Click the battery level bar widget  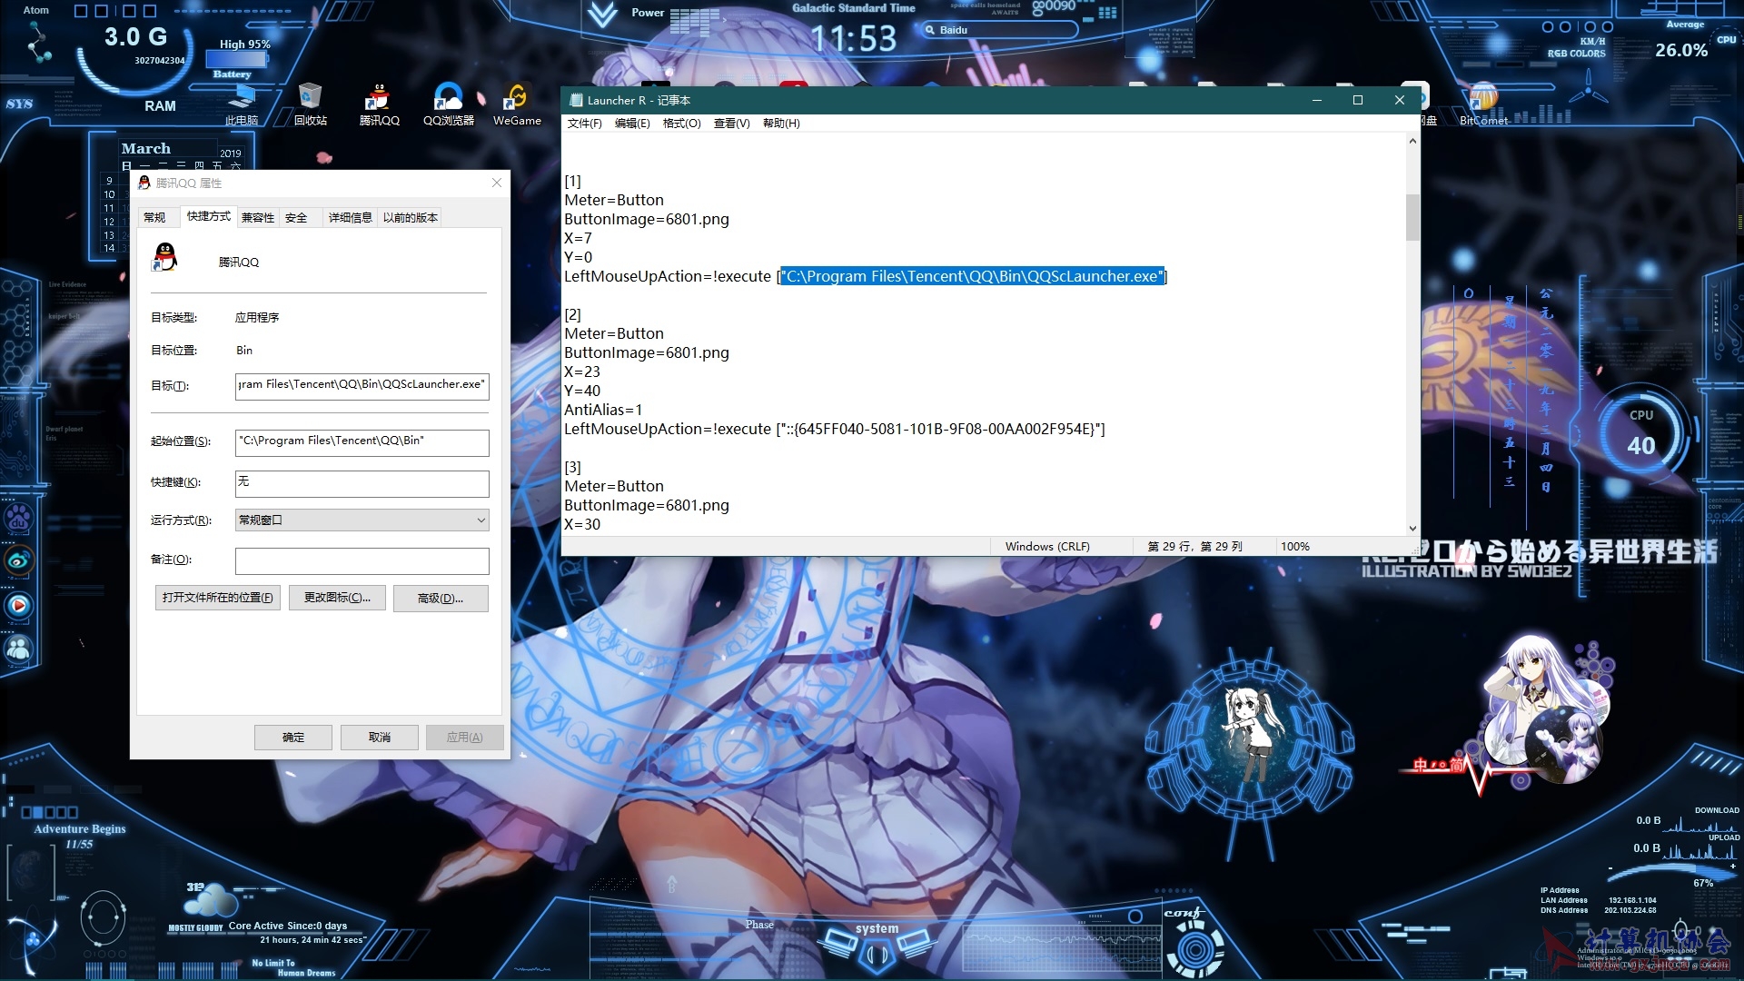236,59
